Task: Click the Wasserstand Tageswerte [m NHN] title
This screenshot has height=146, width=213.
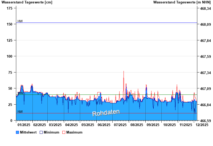Action: pos(182,2)
